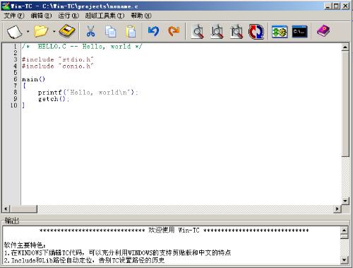Screen dimensions: 353x268
Task: Open the DOS console window icon
Action: (299, 32)
